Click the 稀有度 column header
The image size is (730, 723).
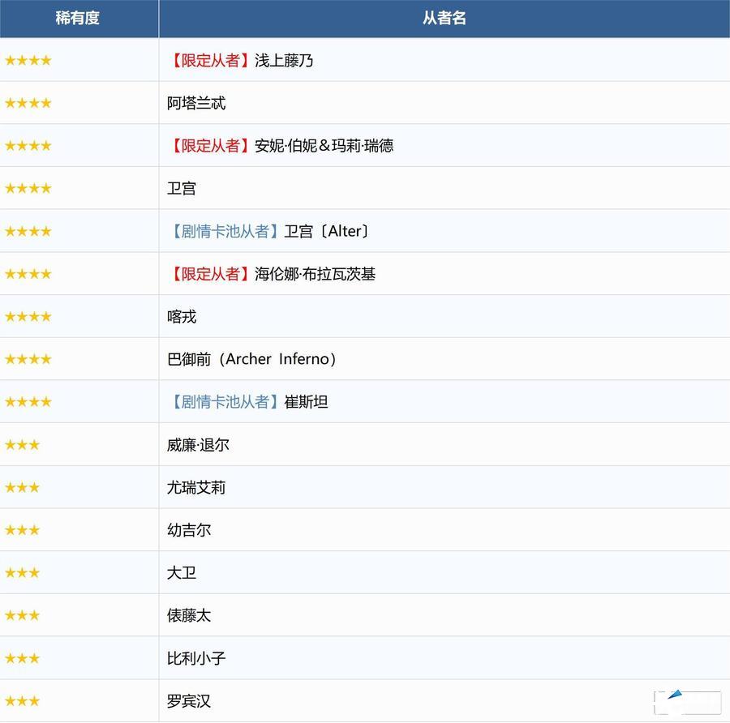(x=78, y=18)
